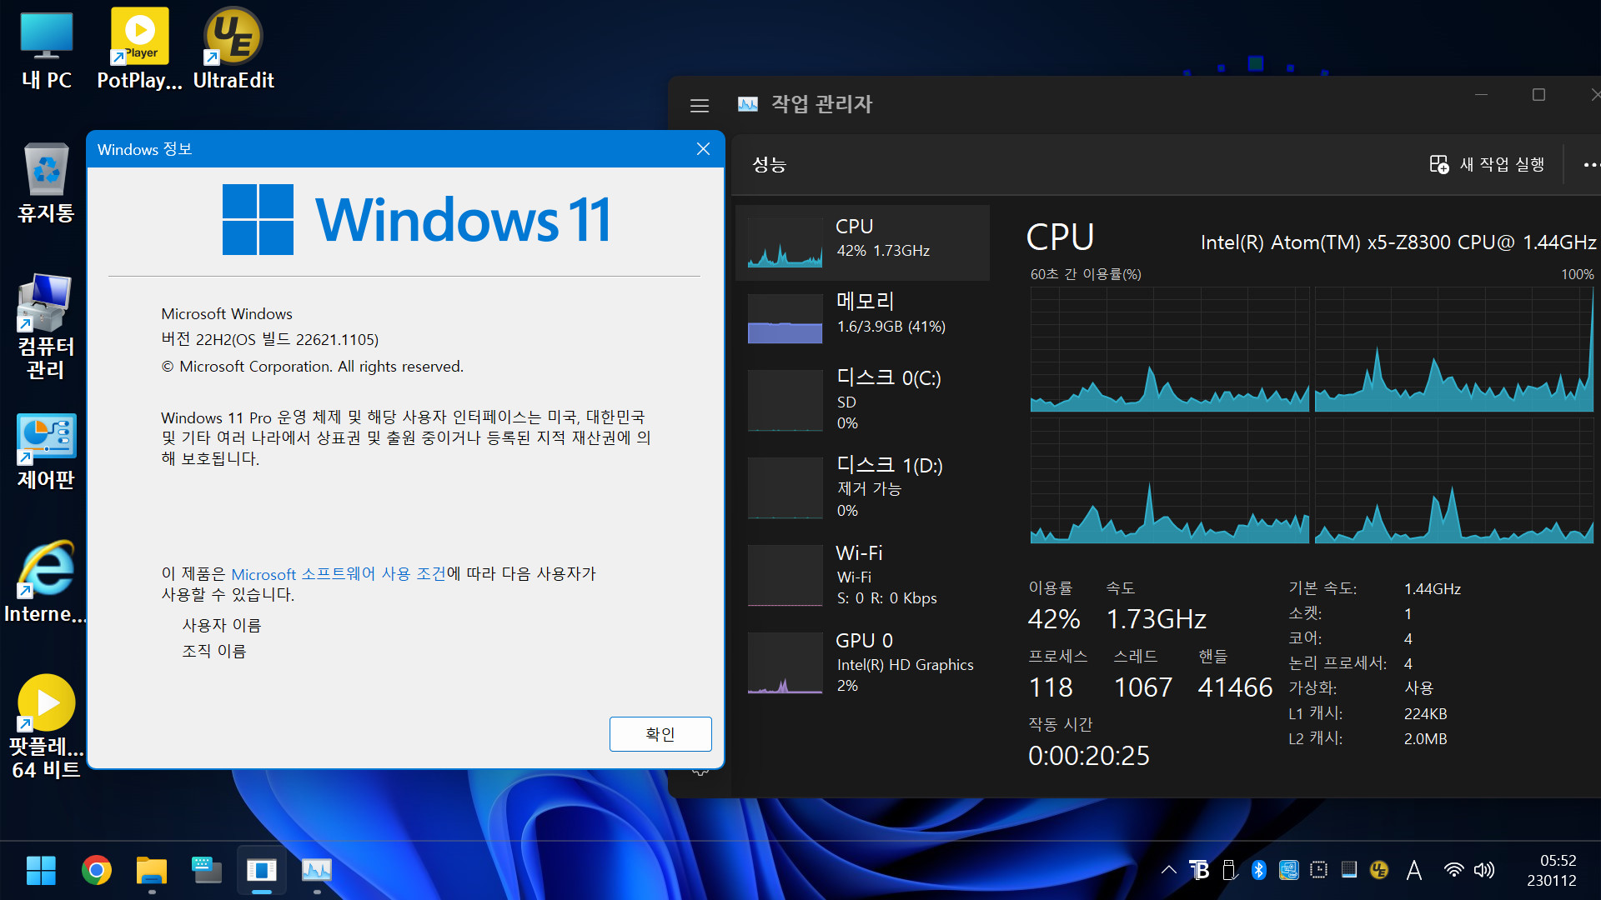This screenshot has height=900, width=1601.
Task: Click the Intel Atom x5-Z8300 CPU name
Action: 1398,242
